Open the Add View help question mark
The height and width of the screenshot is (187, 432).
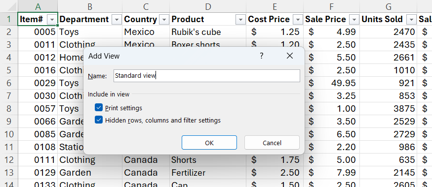pos(262,56)
